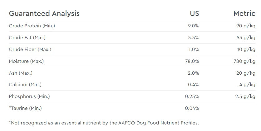Click the AAFCO footnote text
This screenshot has width=261, height=131.
[x=104, y=123]
